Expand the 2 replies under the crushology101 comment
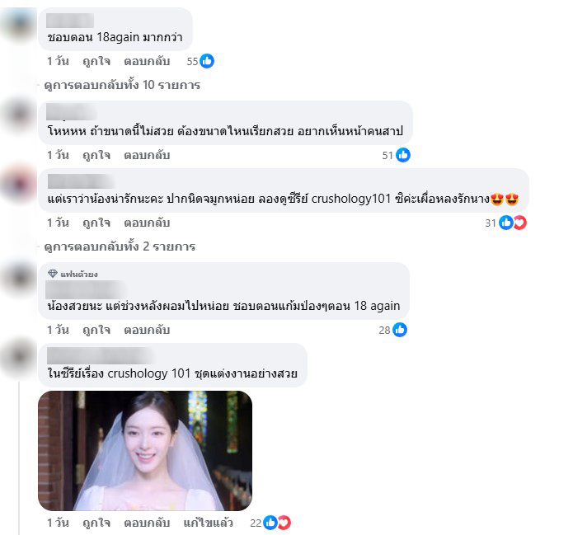This screenshot has width=573, height=535. click(x=120, y=246)
